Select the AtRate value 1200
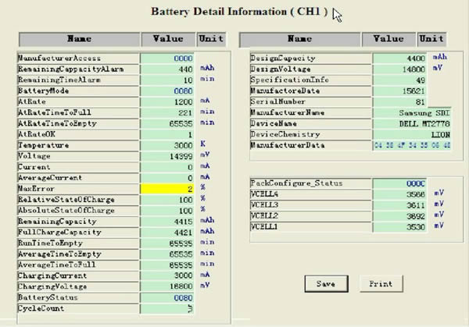Screen dimensions: 469x327 pos(167,101)
